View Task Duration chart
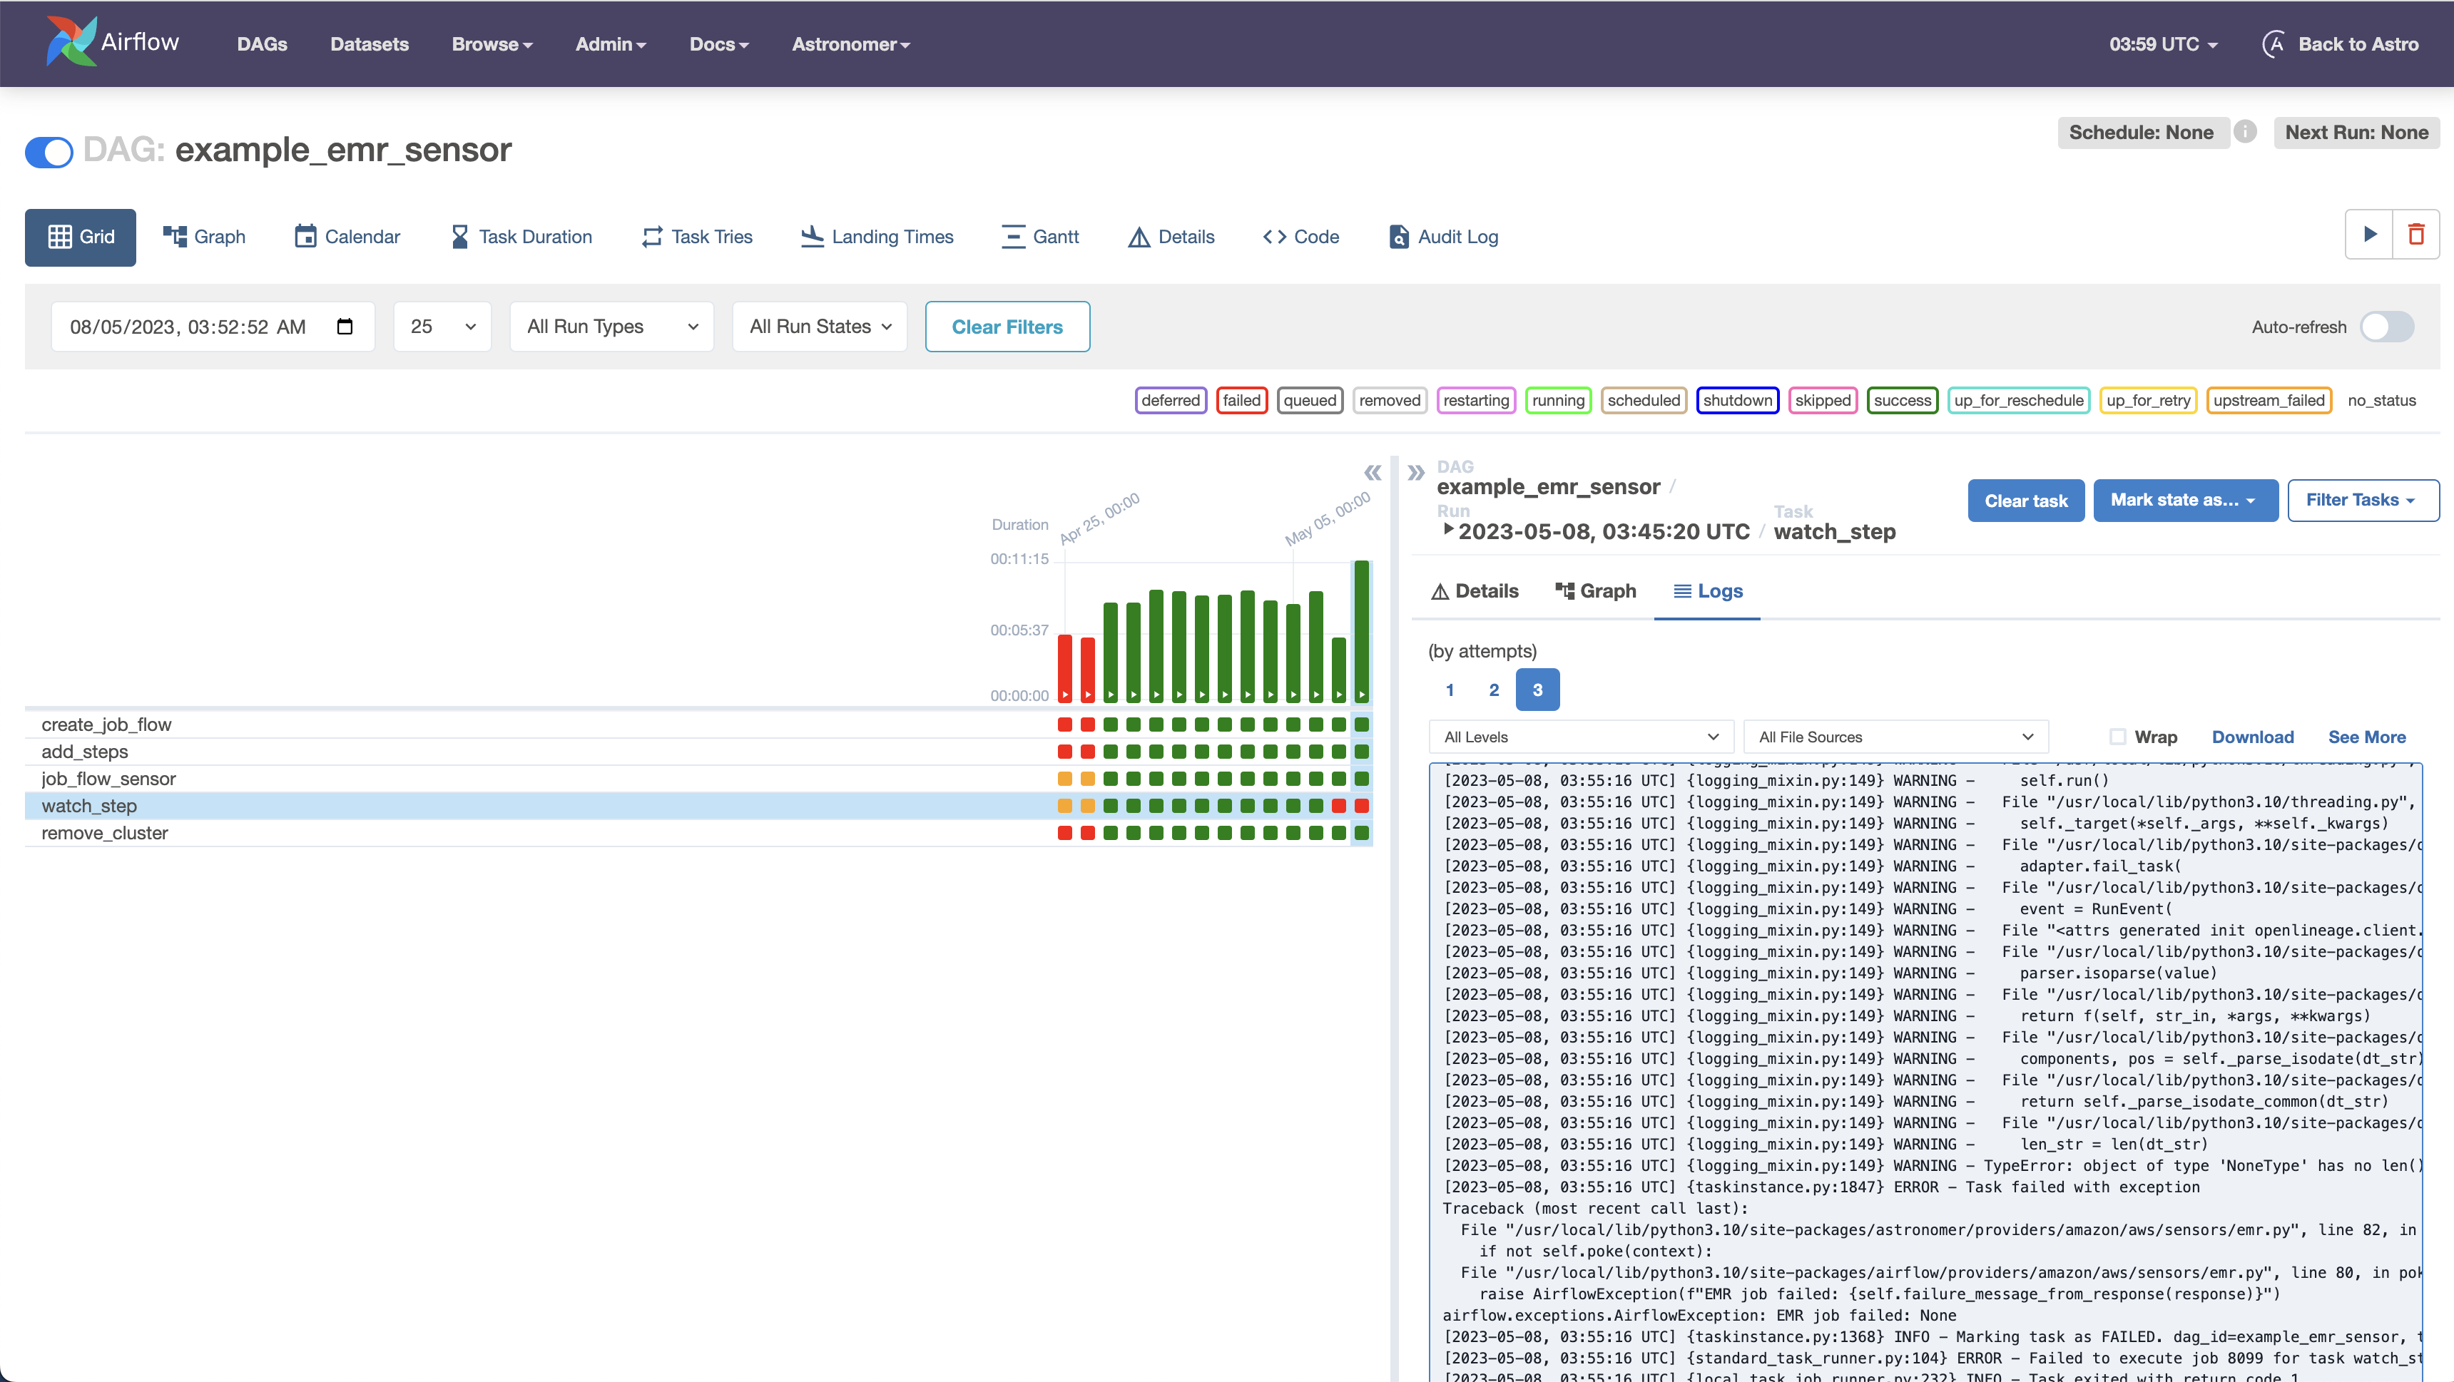2454x1382 pixels. click(520, 237)
